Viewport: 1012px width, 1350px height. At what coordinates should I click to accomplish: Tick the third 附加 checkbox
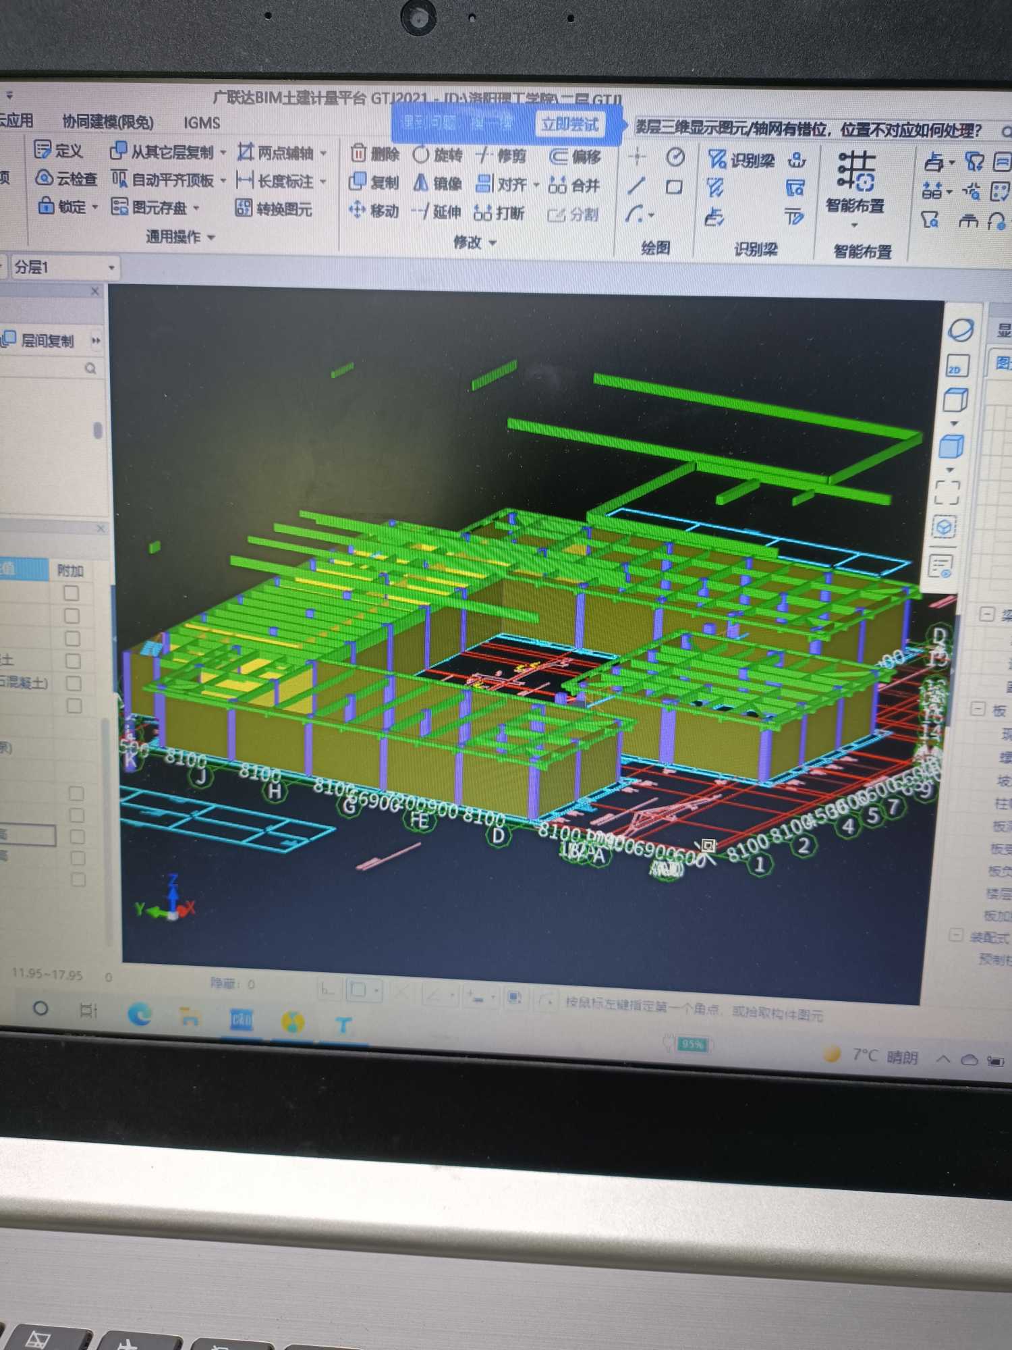pyautogui.click(x=72, y=638)
